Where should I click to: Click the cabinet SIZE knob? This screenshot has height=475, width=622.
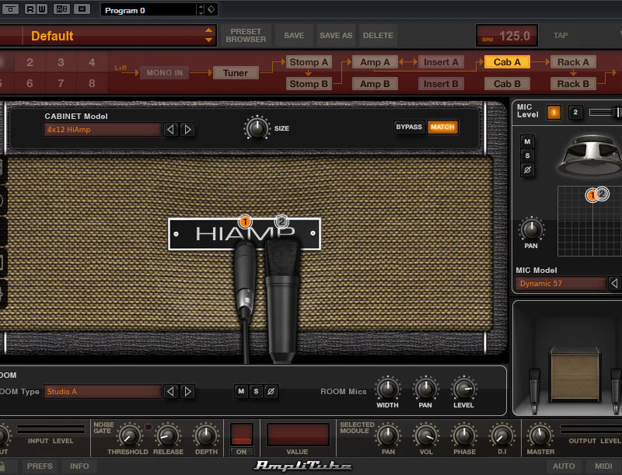[x=257, y=128]
